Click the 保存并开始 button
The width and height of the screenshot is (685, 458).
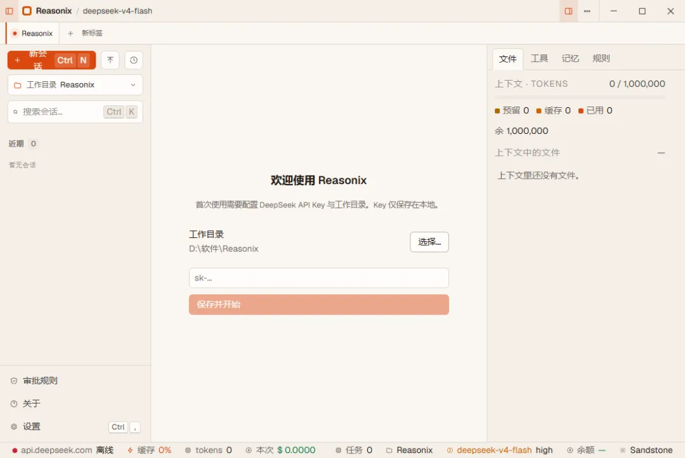[x=318, y=304]
